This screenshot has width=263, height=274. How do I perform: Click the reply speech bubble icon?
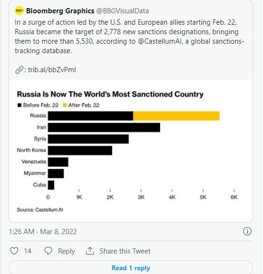tap(48, 251)
